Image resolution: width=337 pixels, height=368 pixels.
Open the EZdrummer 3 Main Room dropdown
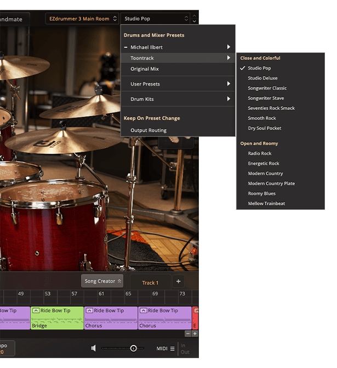(x=82, y=19)
